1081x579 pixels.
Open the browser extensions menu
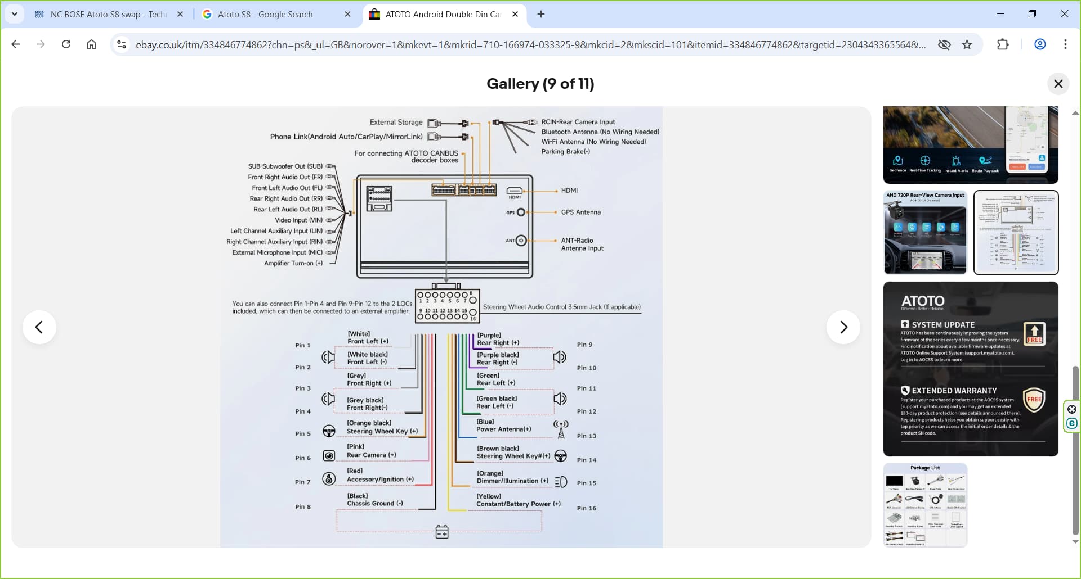click(1002, 44)
